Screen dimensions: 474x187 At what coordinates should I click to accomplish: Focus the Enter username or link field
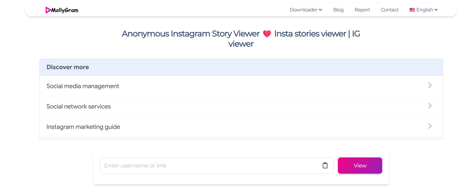click(217, 166)
